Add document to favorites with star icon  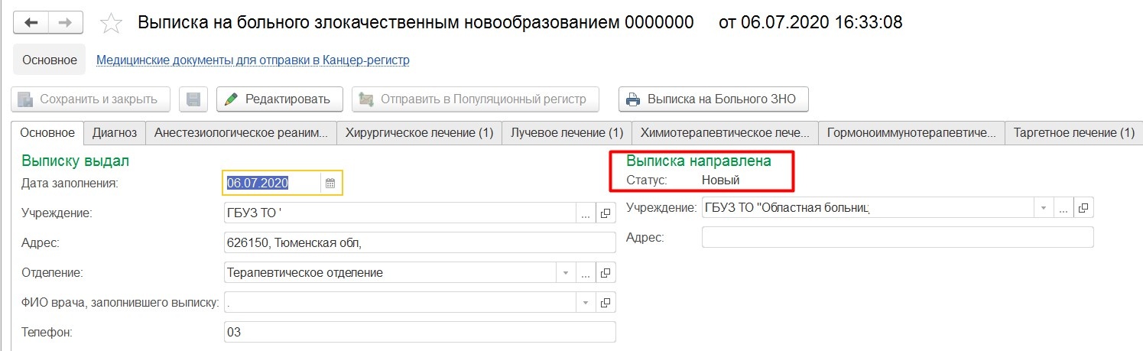coord(112,24)
